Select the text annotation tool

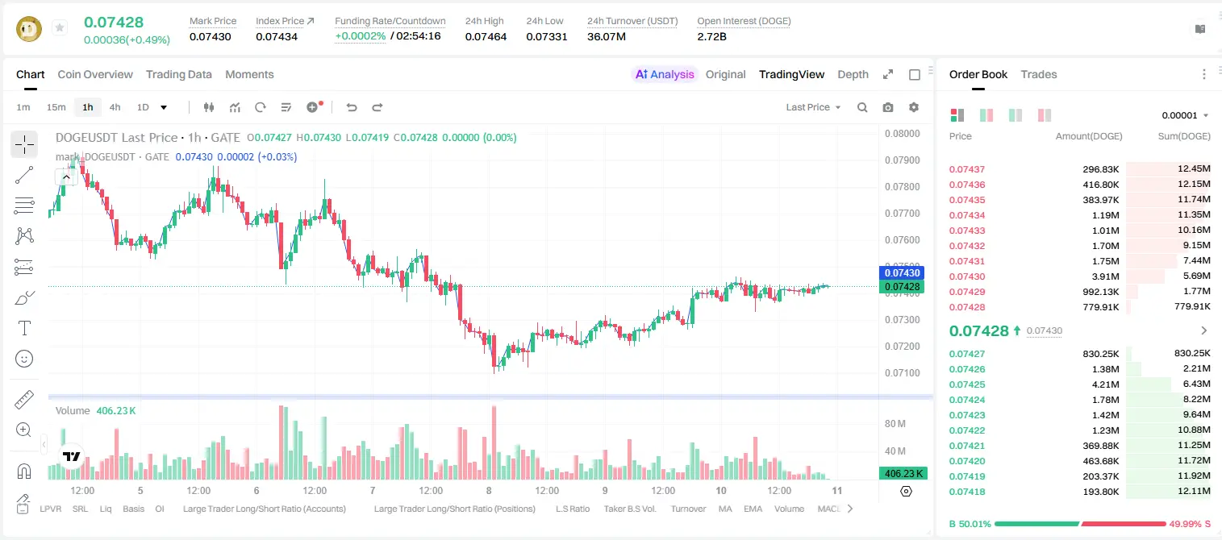(x=24, y=328)
